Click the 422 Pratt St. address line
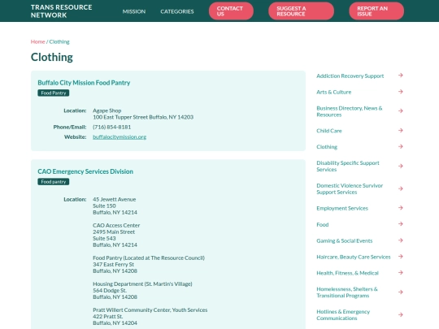Screen dimensions: 439x329 point(108,317)
